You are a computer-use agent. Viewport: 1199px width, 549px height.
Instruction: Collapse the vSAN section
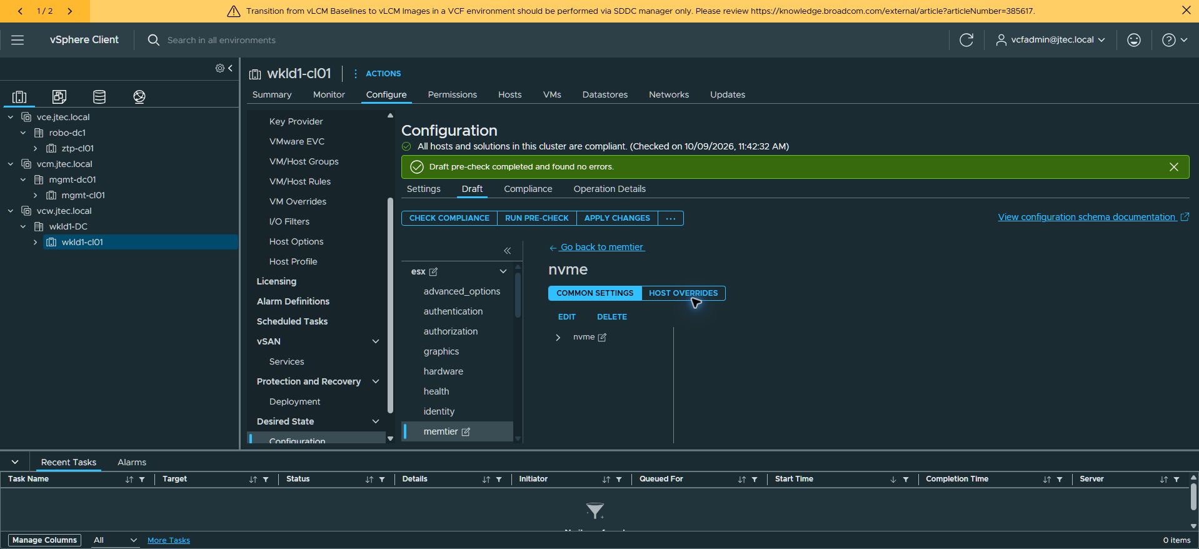point(376,341)
